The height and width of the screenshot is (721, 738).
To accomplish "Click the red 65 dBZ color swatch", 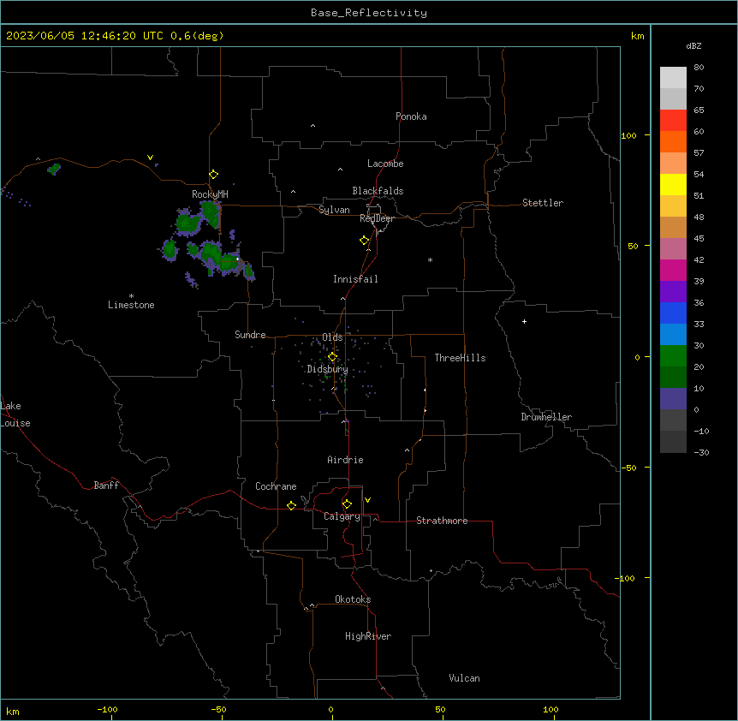I will (x=673, y=121).
